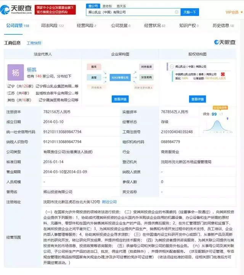The height and width of the screenshot is (275, 244).
Task: Select registered capital value 782156万人民币
Action: [x=57, y=112]
